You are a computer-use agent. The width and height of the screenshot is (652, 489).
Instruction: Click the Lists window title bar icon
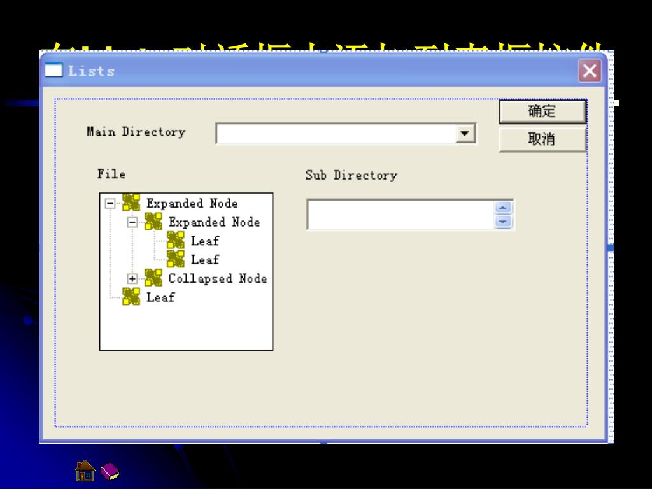point(53,70)
